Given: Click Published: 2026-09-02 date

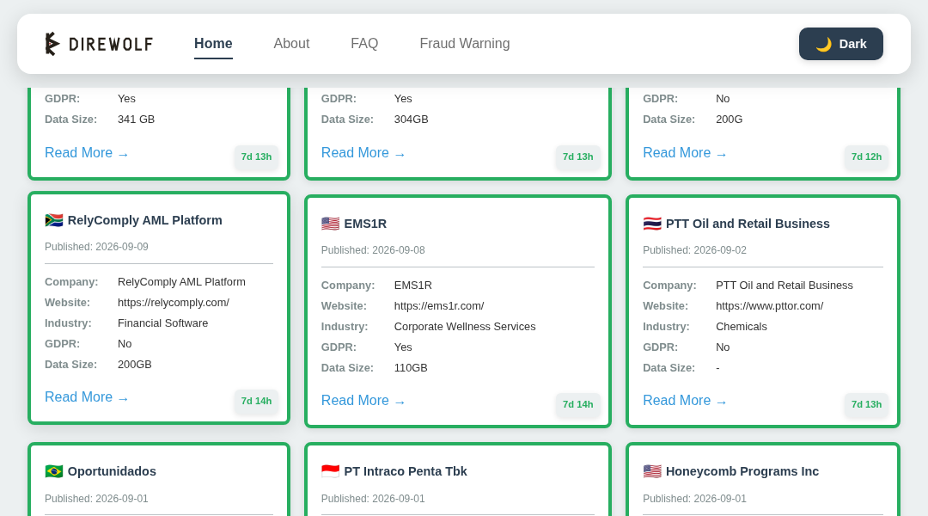Looking at the screenshot, I should click(x=695, y=250).
